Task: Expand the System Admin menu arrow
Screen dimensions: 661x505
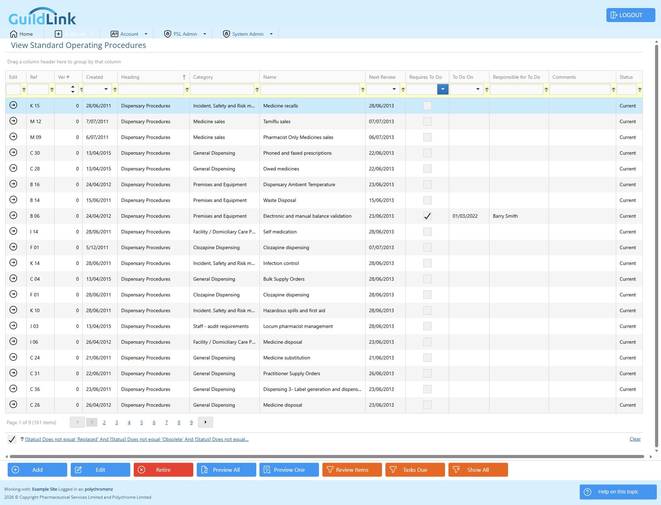Action: coord(271,34)
